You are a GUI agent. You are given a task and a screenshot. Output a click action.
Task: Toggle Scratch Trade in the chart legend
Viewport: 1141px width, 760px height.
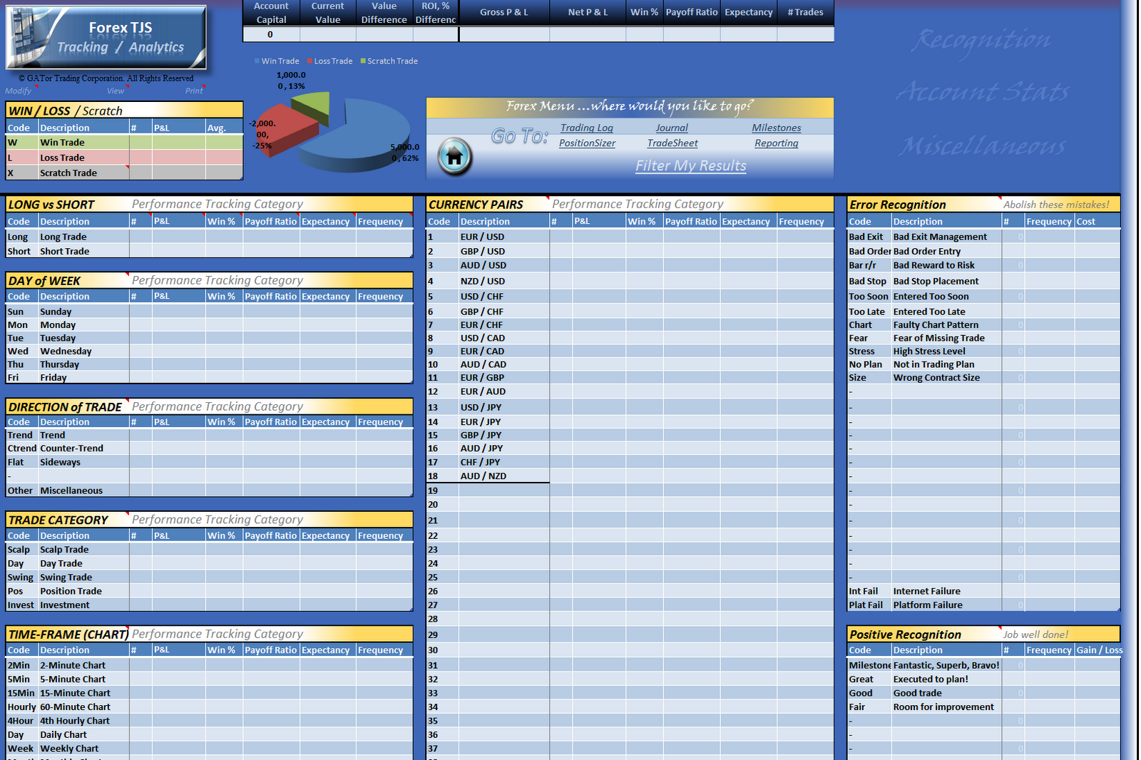392,61
